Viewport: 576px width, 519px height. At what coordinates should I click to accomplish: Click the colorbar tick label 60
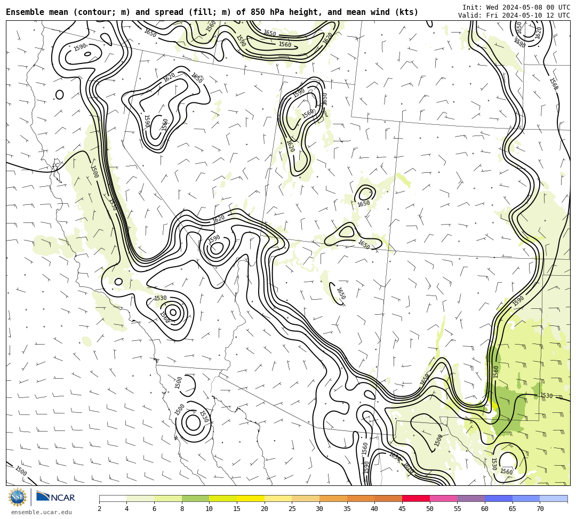(485, 509)
